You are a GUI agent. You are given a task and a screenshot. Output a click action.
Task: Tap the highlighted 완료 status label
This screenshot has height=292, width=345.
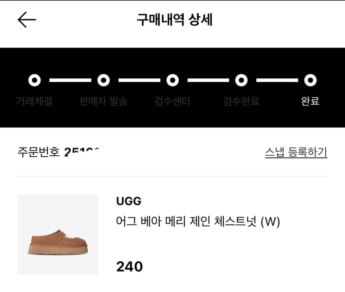pyautogui.click(x=310, y=101)
